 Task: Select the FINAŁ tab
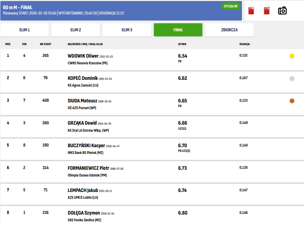click(178, 30)
